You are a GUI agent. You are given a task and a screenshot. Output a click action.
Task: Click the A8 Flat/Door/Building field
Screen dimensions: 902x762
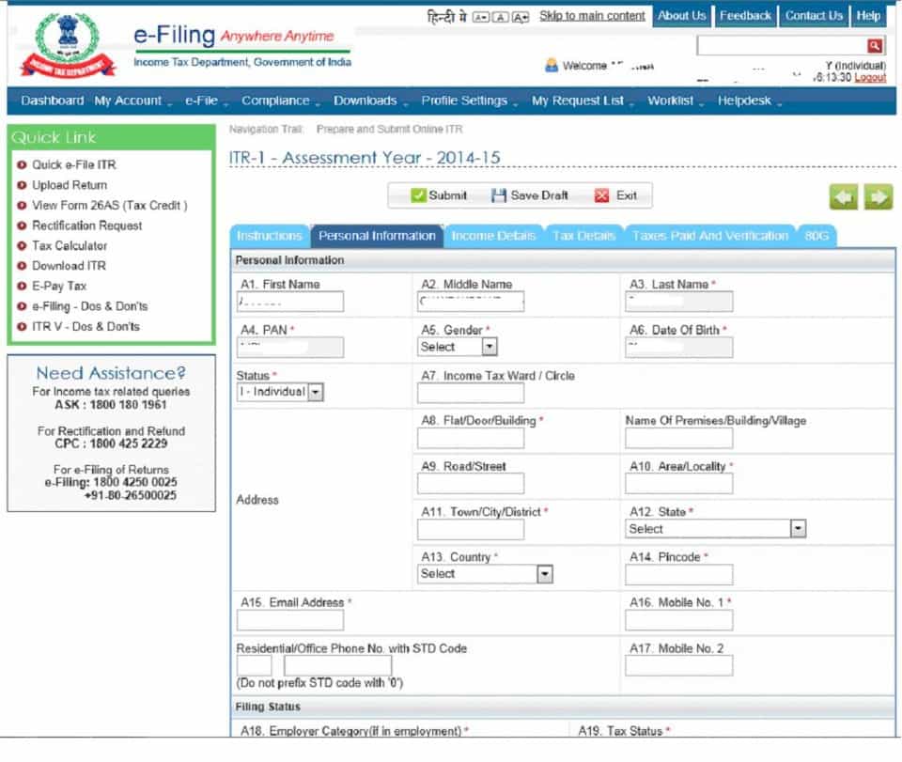(x=471, y=438)
